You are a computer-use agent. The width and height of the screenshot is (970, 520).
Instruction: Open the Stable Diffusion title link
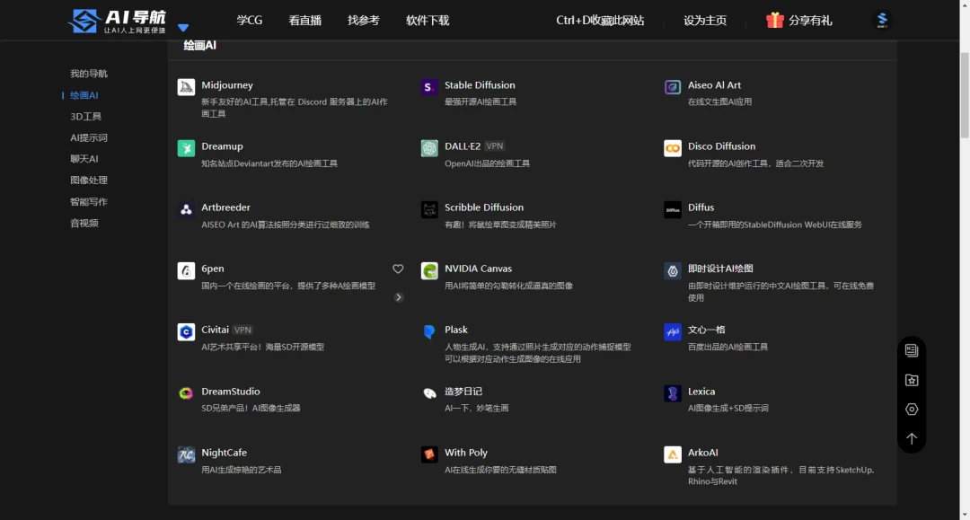coord(480,85)
